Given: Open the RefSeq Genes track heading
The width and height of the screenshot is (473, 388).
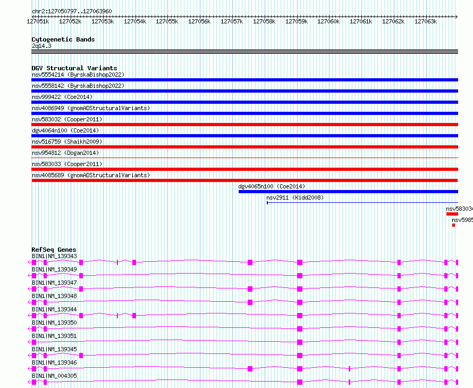Looking at the screenshot, I should 54,250.
